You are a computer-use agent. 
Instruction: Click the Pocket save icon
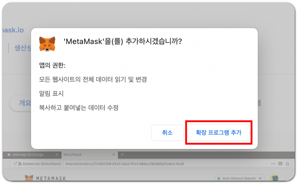click(x=280, y=164)
